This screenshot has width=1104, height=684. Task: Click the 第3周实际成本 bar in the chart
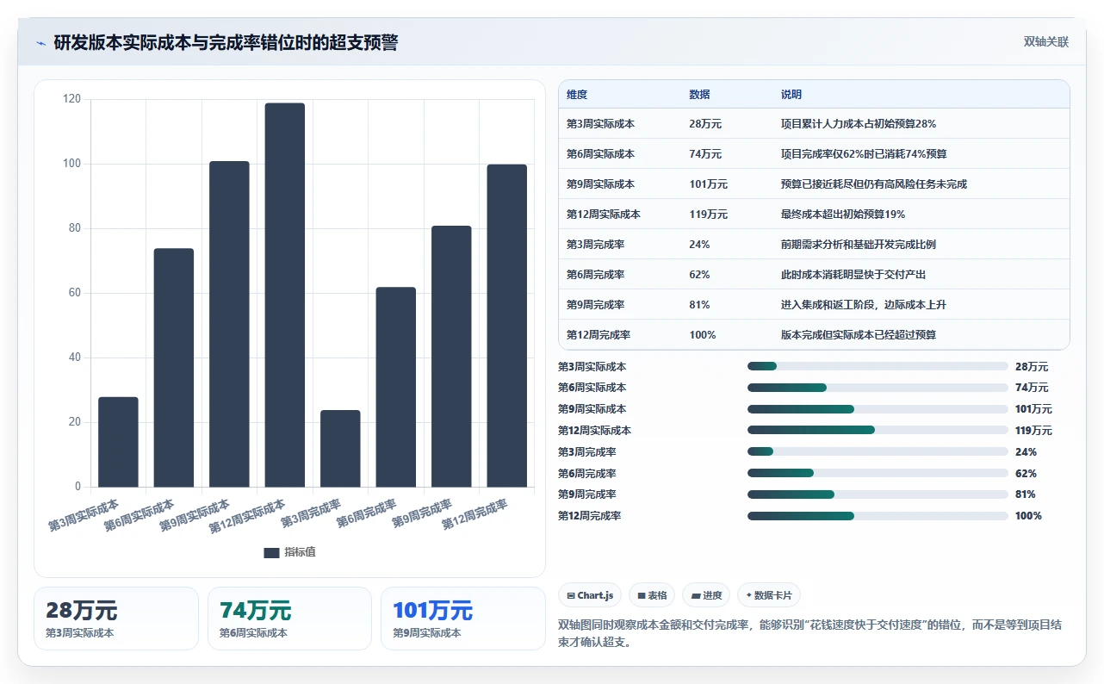click(118, 442)
